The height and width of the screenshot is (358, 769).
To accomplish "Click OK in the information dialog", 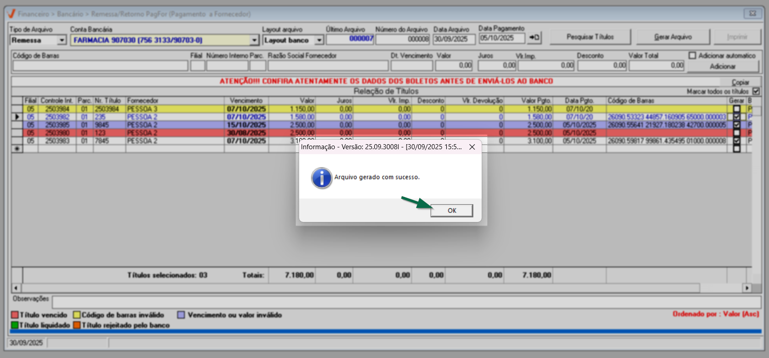I will (451, 211).
